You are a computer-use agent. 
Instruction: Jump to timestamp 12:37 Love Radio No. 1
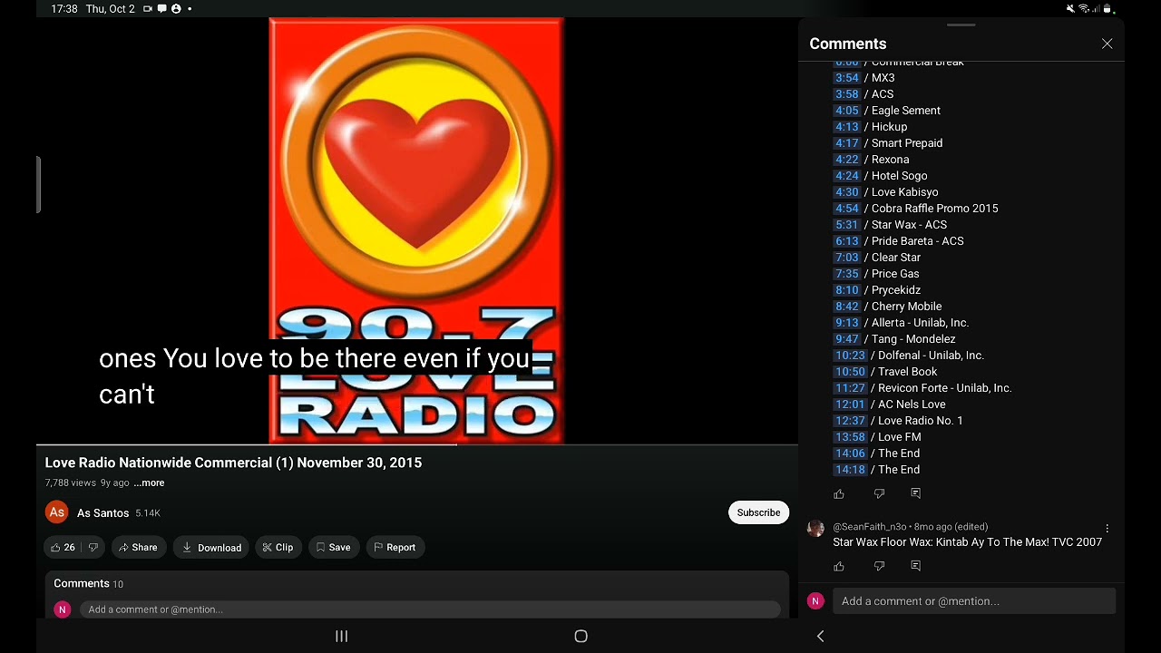click(850, 421)
